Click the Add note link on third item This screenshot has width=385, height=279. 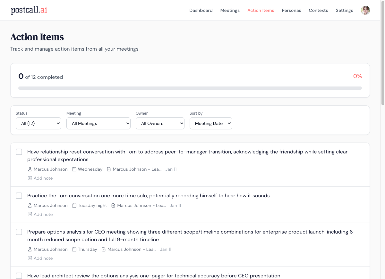click(x=43, y=258)
